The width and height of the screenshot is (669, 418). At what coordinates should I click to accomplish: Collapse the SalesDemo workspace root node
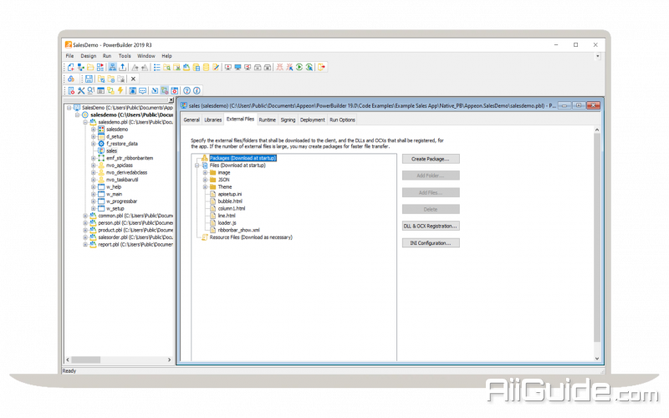click(69, 108)
